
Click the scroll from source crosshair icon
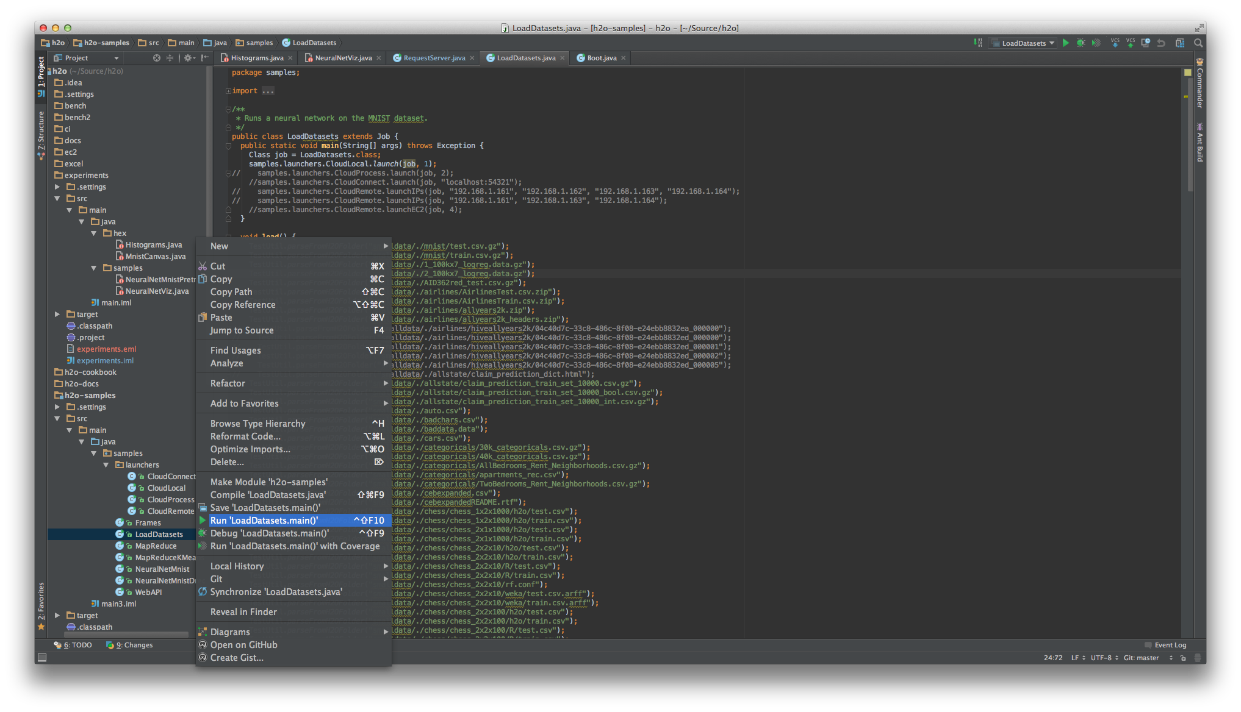(x=156, y=58)
